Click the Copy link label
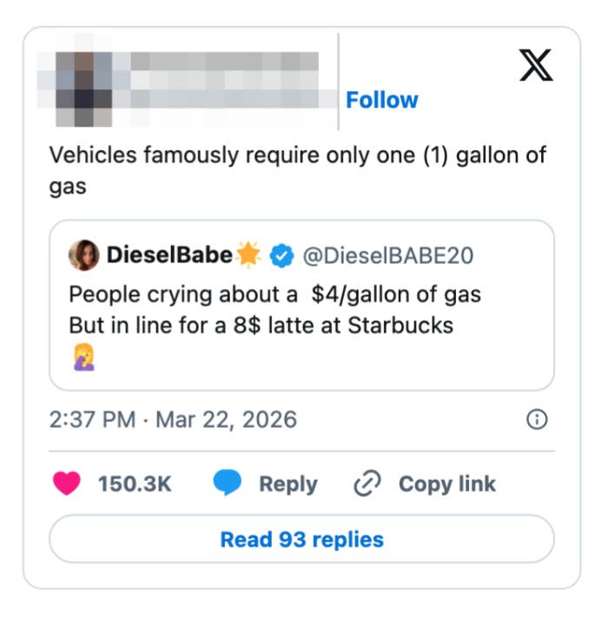This screenshot has height=618, width=601. click(x=446, y=484)
